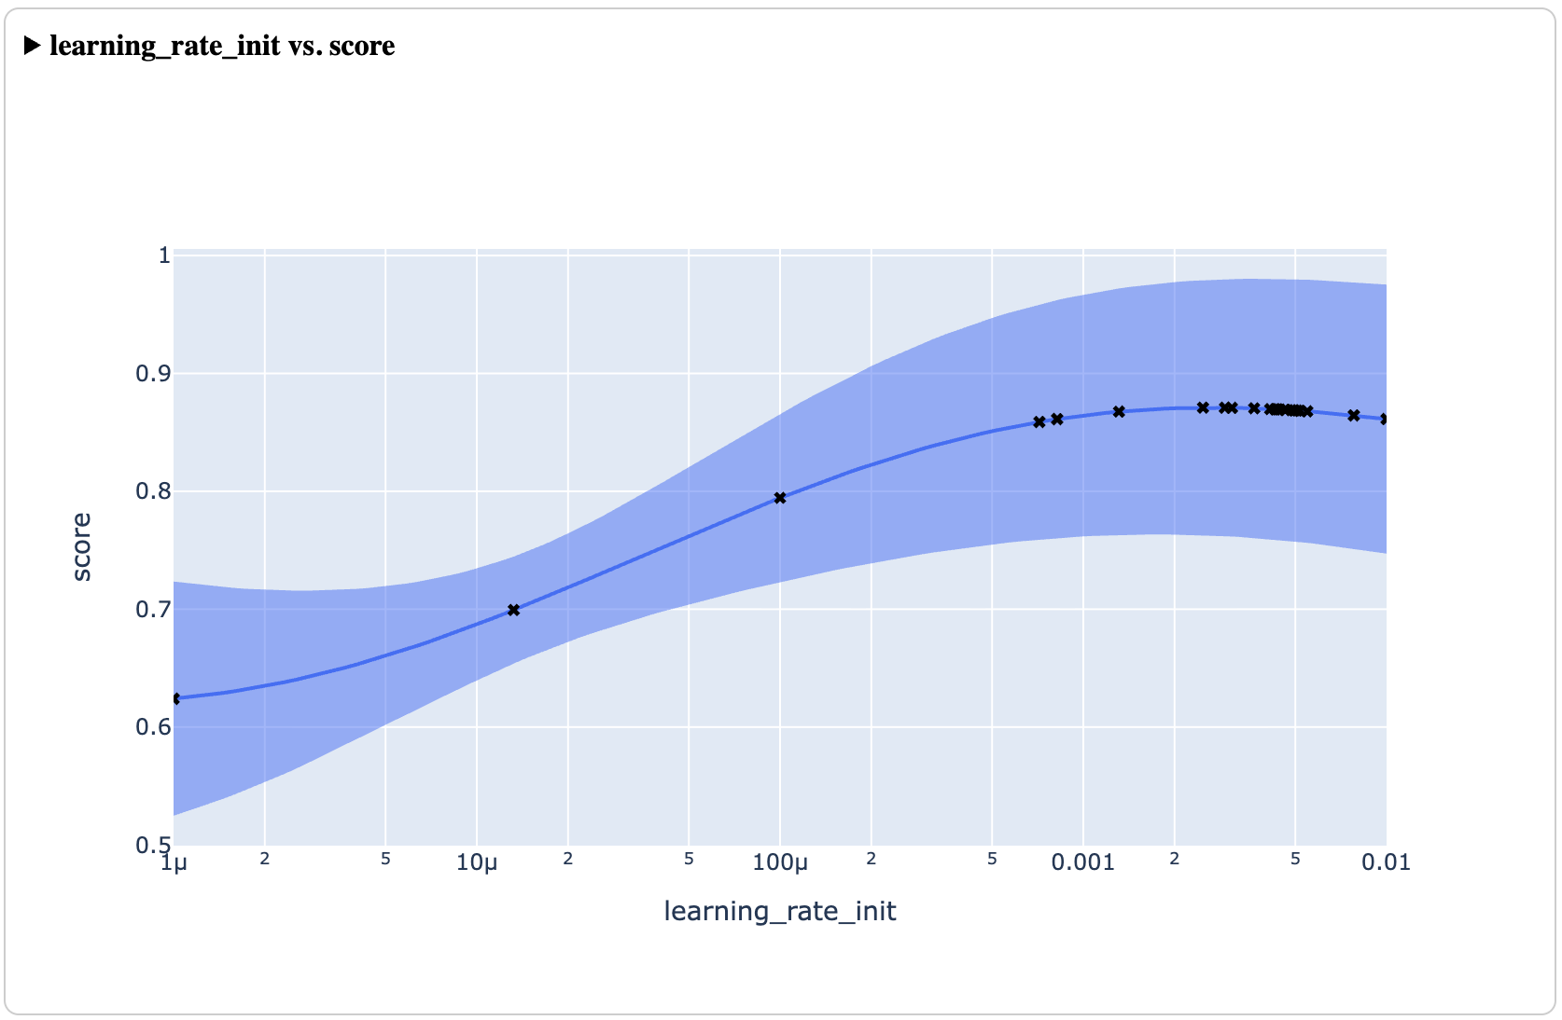The image size is (1562, 1020).
Task: Click the "100µ" x-axis tick label
Action: pyautogui.click(x=780, y=863)
